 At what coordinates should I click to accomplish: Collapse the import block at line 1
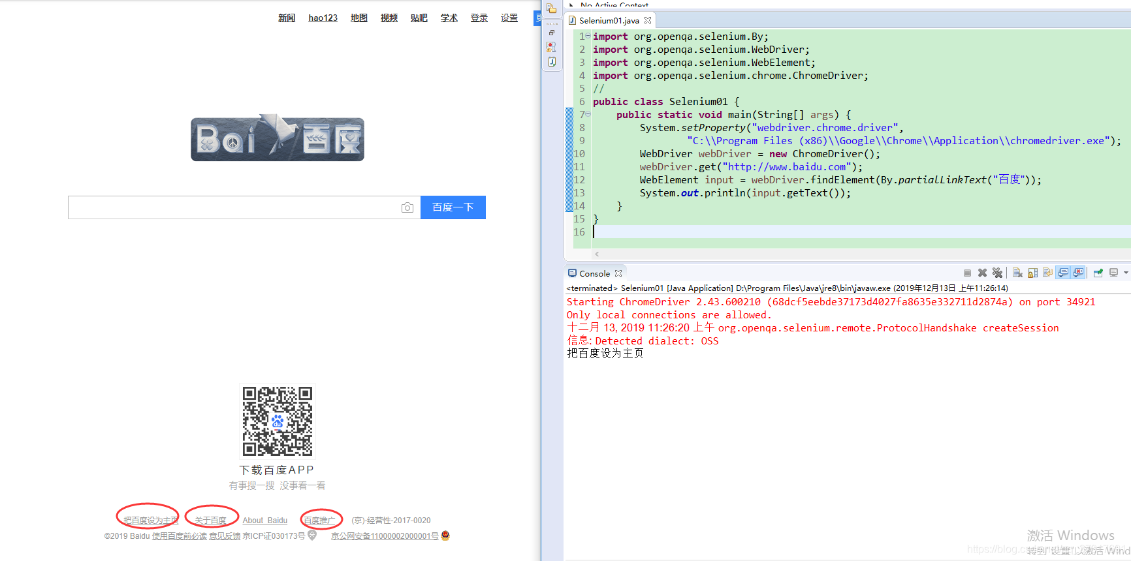coord(588,36)
